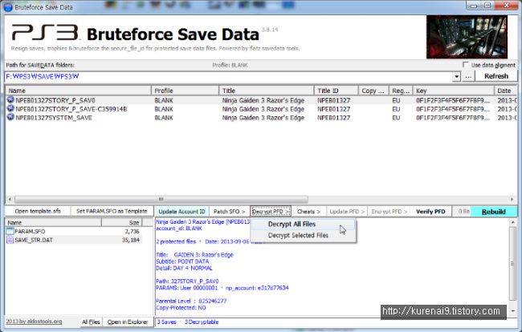The image size is (522, 332).
Task: Click Open template.sfo button
Action: (x=38, y=211)
